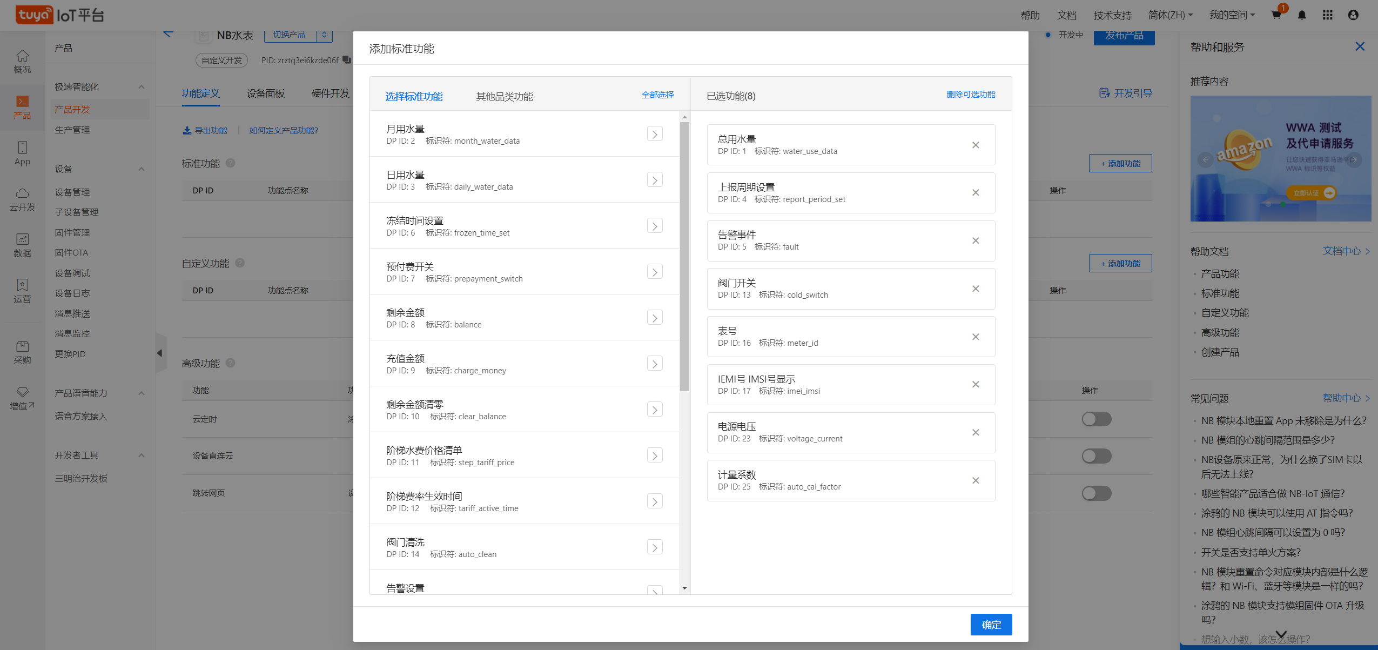Toggle the switch in the 云定时 row
Viewport: 1378px width, 650px height.
point(1097,419)
